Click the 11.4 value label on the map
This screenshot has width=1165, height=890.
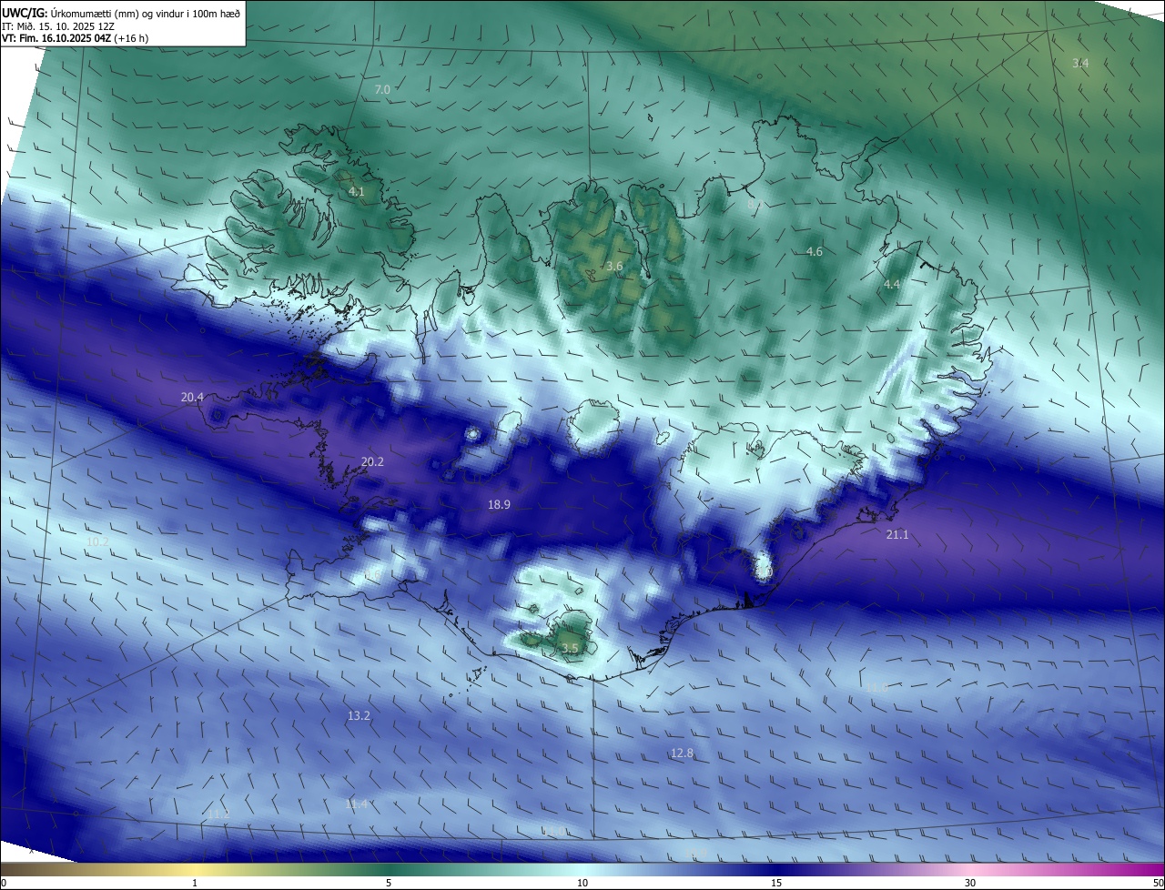click(x=357, y=804)
